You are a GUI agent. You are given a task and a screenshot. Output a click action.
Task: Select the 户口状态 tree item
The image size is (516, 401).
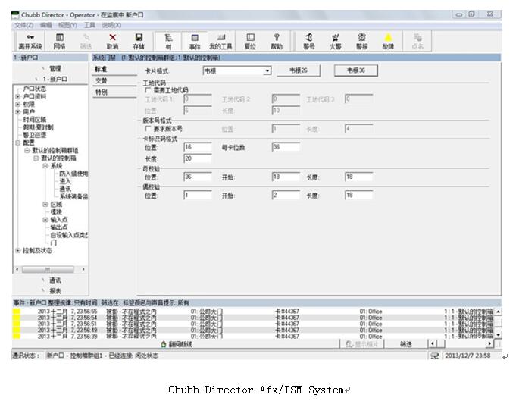click(x=35, y=89)
